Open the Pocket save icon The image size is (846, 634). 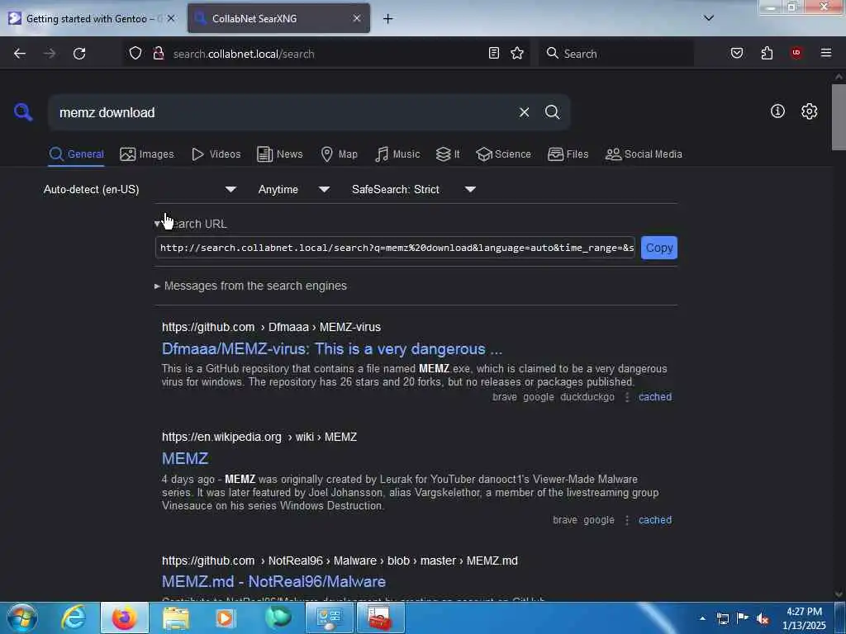(x=737, y=53)
